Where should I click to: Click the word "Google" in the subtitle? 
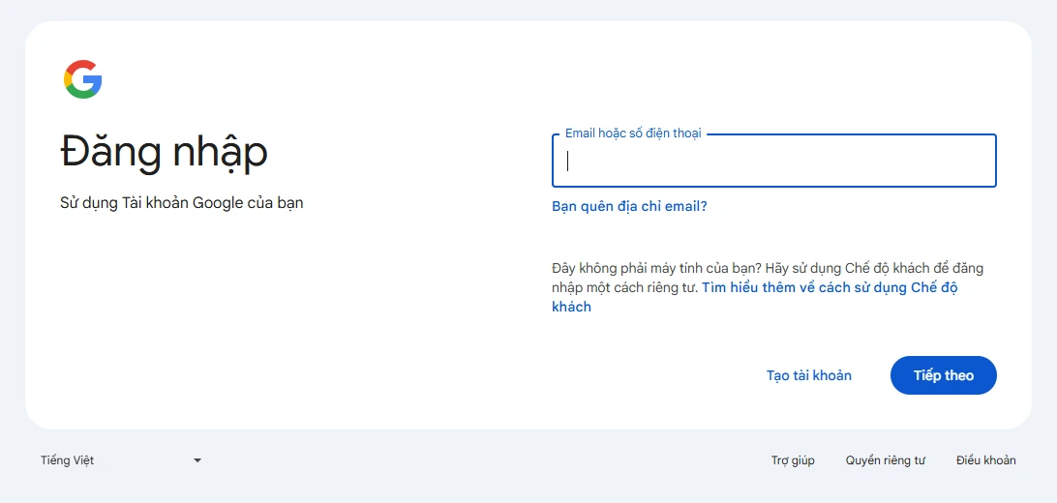pos(218,203)
